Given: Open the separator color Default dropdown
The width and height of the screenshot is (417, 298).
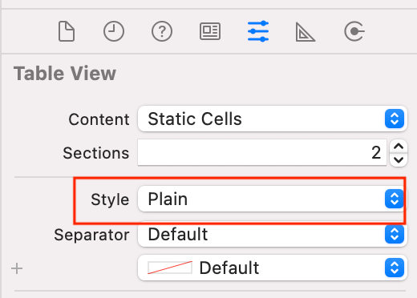Looking at the screenshot, I should (273, 268).
